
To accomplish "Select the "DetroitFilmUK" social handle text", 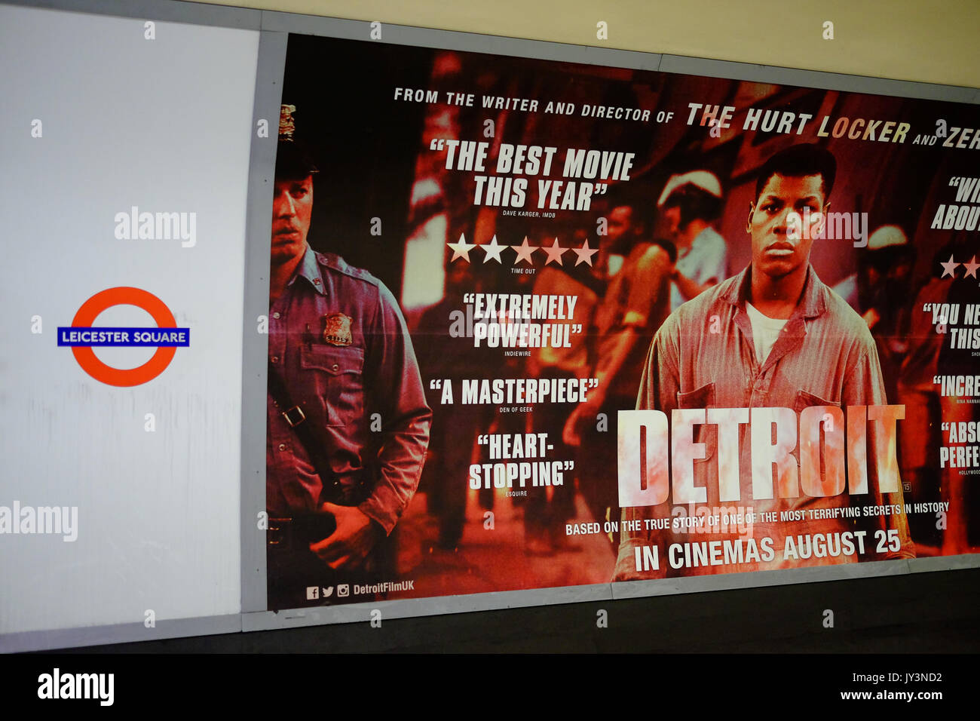I will [x=384, y=588].
